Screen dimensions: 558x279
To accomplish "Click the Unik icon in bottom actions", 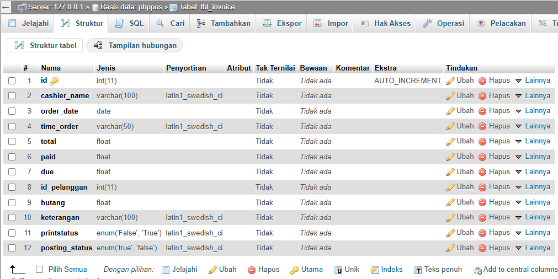I will [338, 270].
